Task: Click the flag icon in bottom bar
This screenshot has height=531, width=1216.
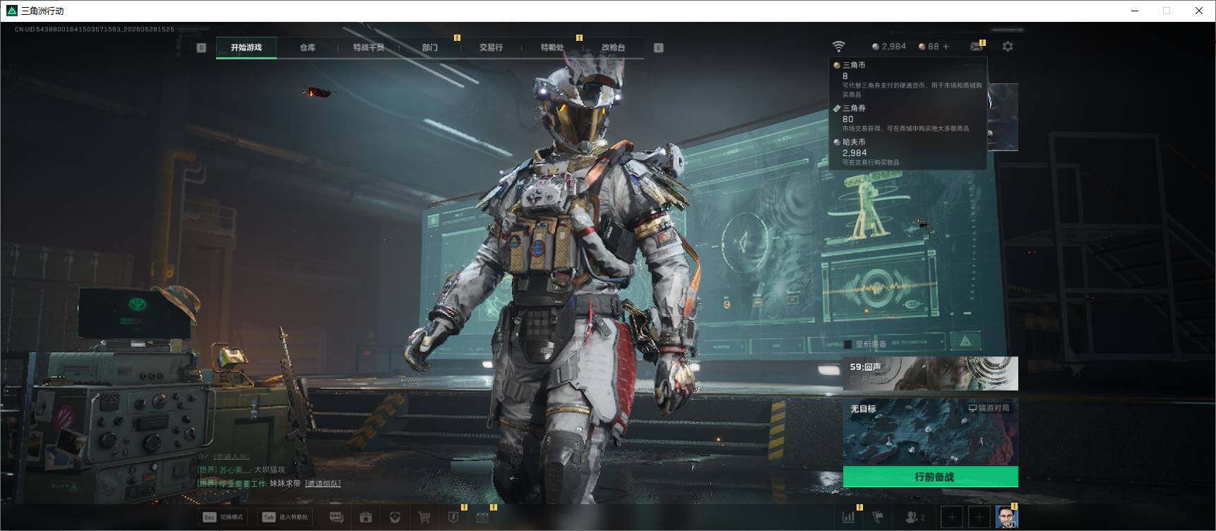Action: tap(878, 517)
